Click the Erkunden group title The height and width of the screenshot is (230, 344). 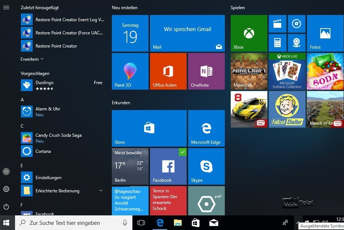(121, 103)
